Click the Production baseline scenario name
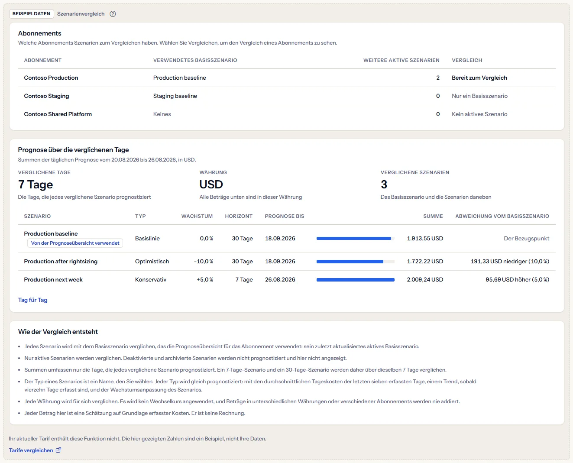Image resolution: width=573 pixels, height=463 pixels. click(51, 234)
